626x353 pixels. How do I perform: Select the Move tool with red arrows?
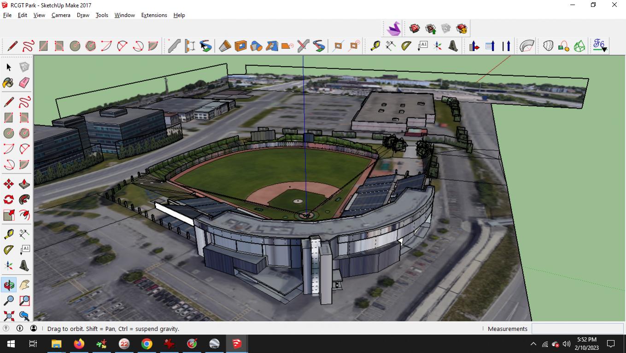[8, 185]
